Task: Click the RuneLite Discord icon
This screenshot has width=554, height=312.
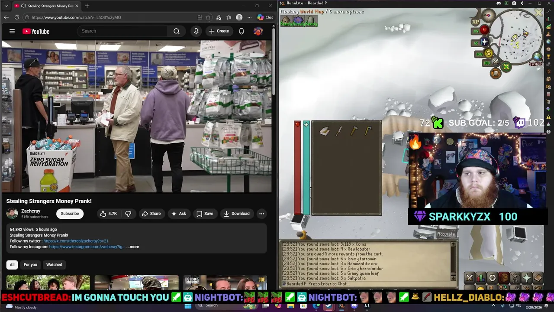Action: (x=499, y=3)
